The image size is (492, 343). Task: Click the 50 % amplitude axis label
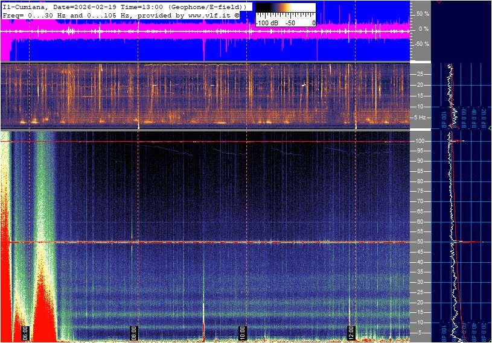click(x=423, y=13)
